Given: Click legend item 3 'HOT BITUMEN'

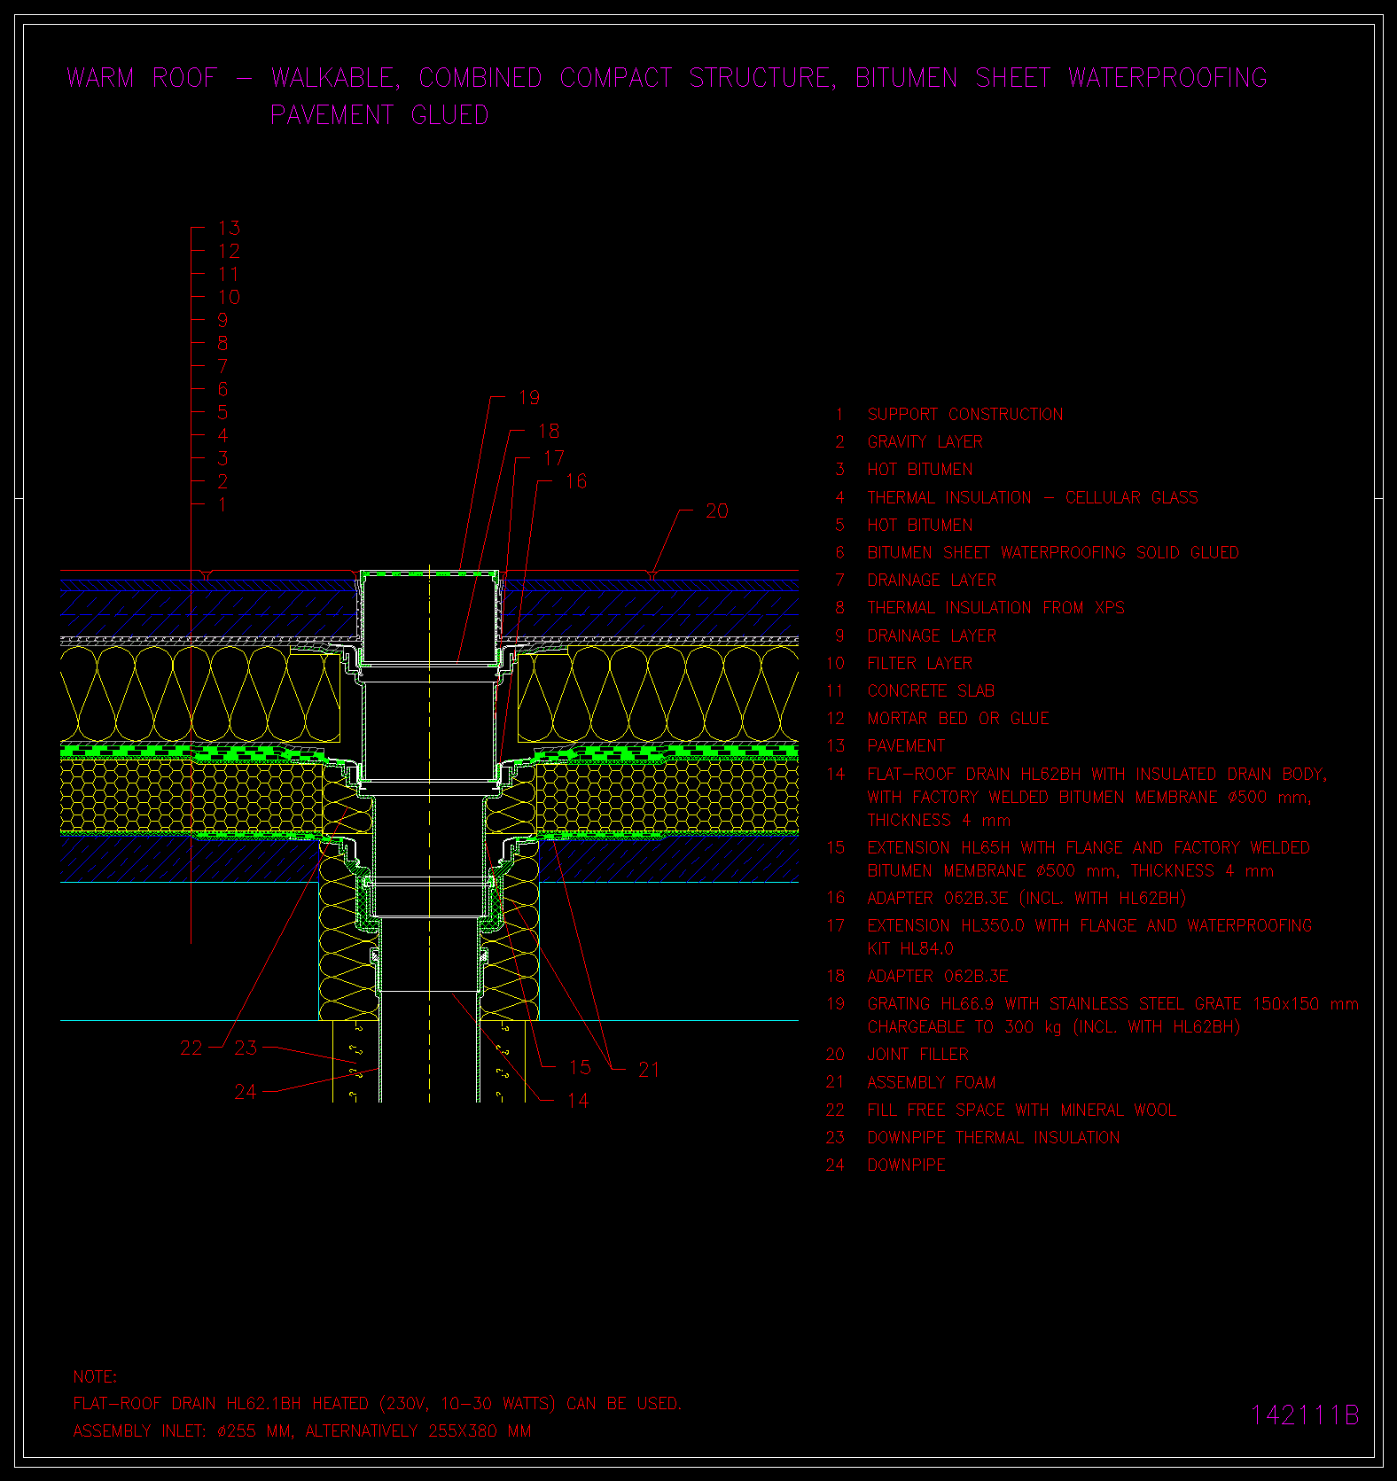Looking at the screenshot, I should tap(919, 469).
